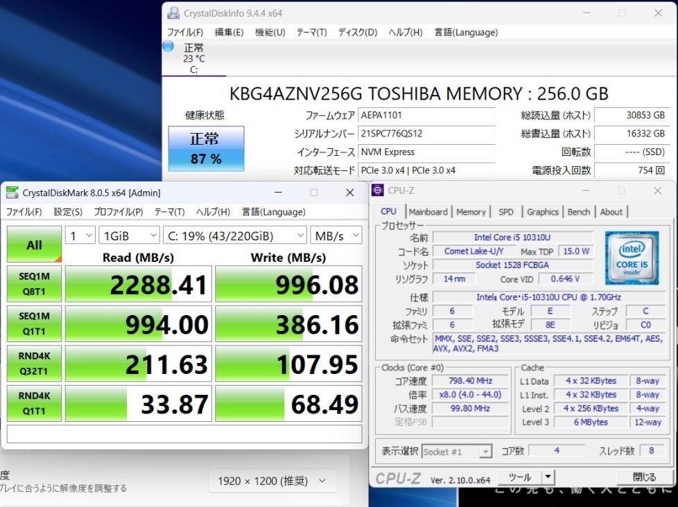Open 言語(Language) menu in CrystalDiskMark
Image resolution: width=678 pixels, height=507 pixels.
pyautogui.click(x=274, y=212)
